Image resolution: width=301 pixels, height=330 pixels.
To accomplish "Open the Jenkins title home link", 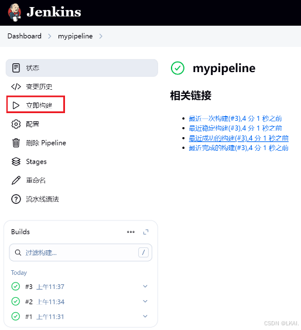I will pyautogui.click(x=54, y=12).
